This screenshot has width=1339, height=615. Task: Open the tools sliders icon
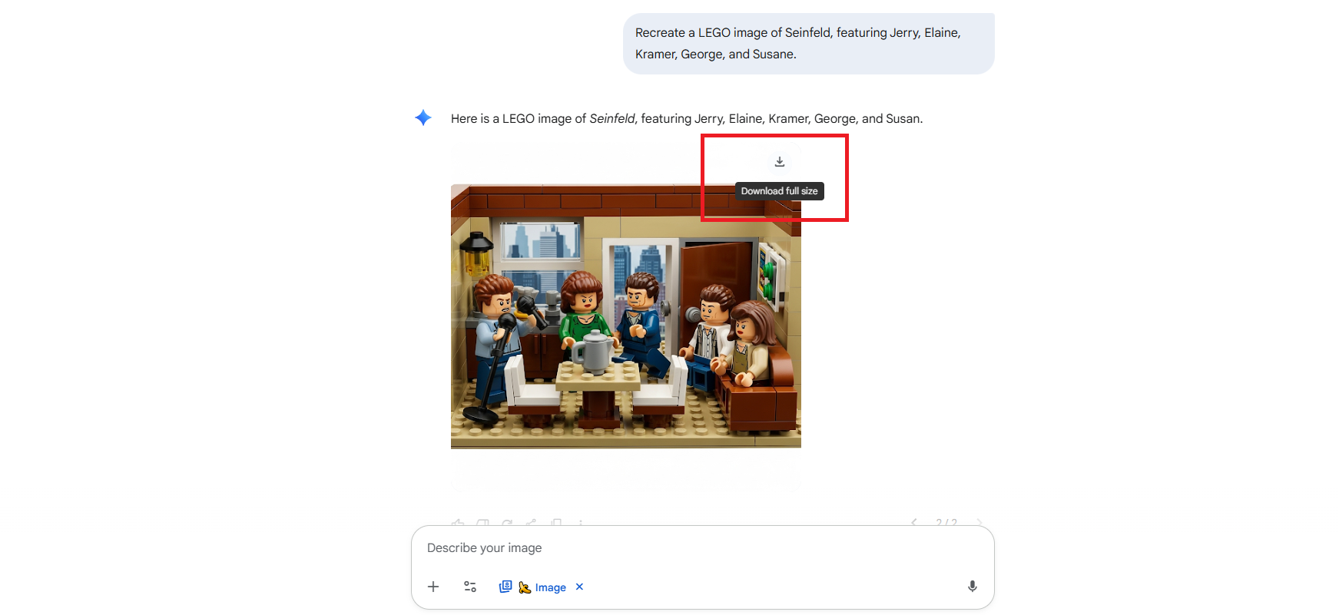click(x=470, y=587)
